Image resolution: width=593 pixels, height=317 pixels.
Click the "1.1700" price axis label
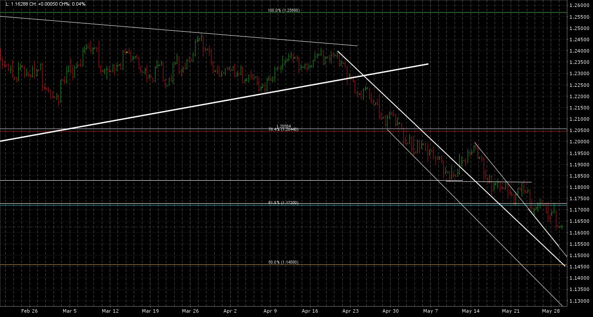point(579,210)
